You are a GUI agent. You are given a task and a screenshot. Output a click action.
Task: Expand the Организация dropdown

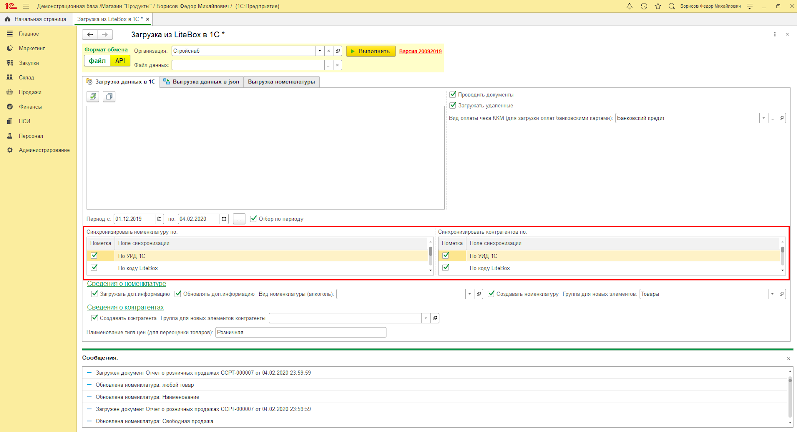pos(320,51)
